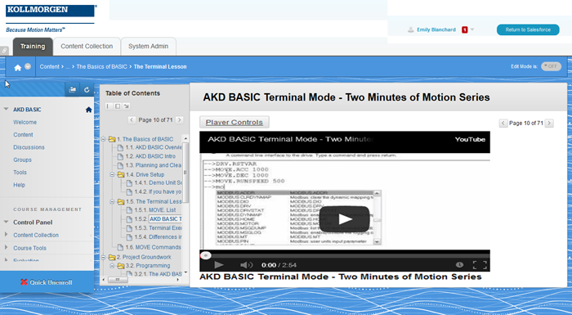Click the first table of contents layout icon

pos(109,106)
